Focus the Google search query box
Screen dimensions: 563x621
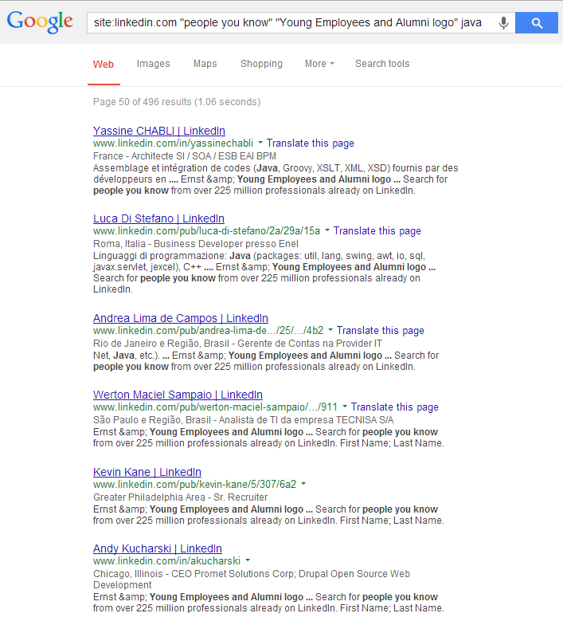301,22
